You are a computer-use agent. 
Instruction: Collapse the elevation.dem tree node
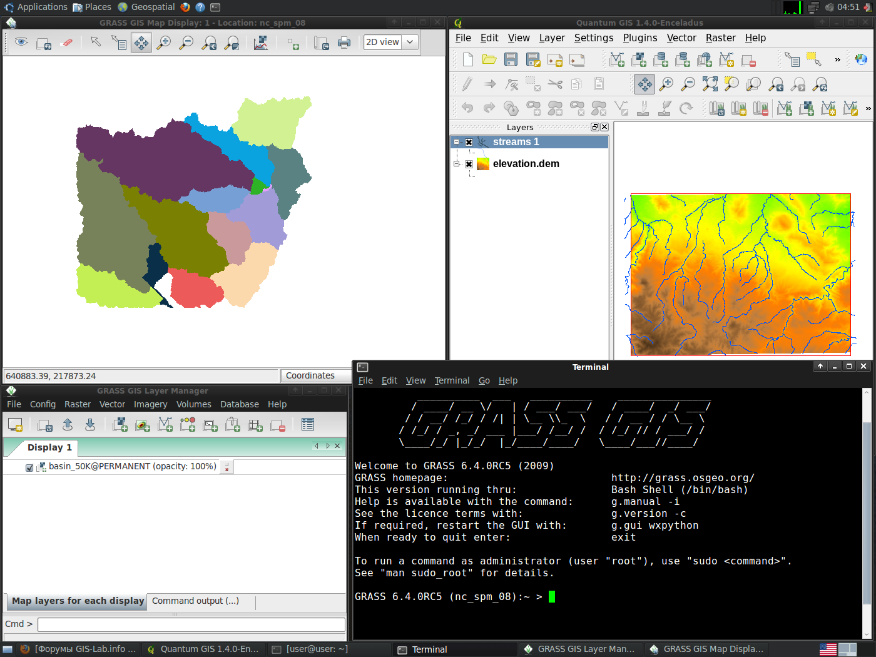pos(457,164)
